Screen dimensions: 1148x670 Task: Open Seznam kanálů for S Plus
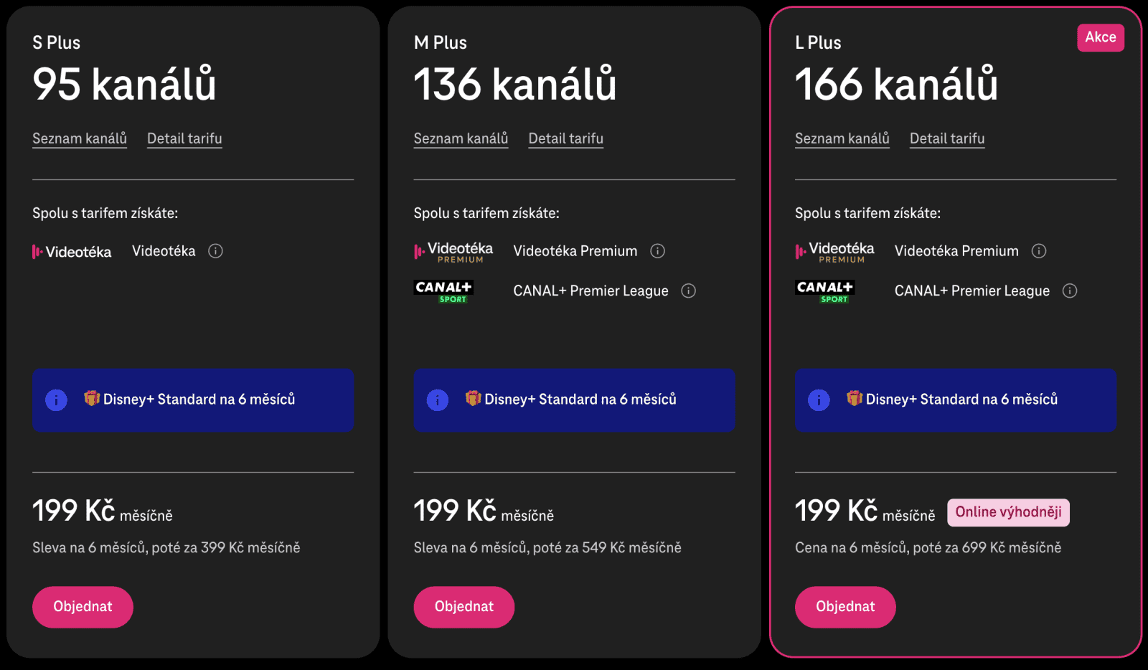[80, 138]
